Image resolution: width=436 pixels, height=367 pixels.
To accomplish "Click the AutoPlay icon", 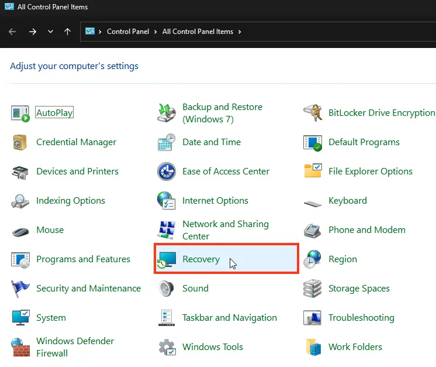I will pos(20,113).
